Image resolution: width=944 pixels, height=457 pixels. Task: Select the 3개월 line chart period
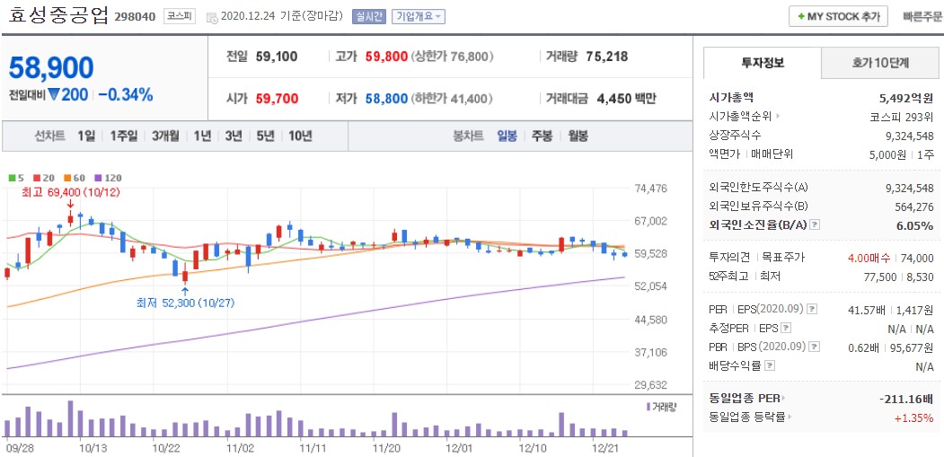tap(165, 136)
